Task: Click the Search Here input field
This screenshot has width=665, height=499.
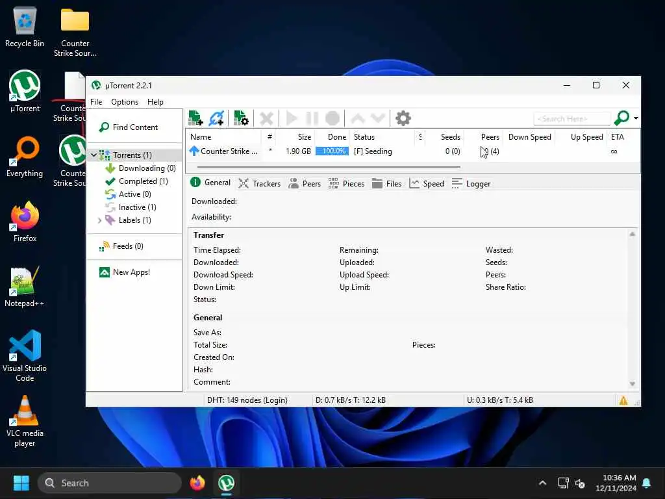Action: [x=571, y=119]
